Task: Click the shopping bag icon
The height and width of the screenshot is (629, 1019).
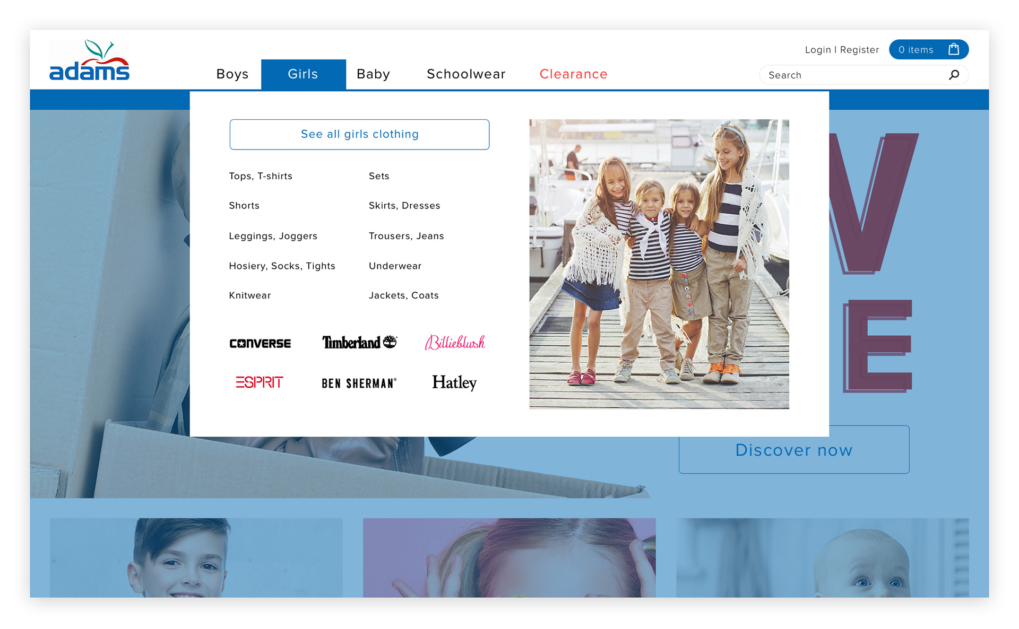Action: pyautogui.click(x=954, y=49)
